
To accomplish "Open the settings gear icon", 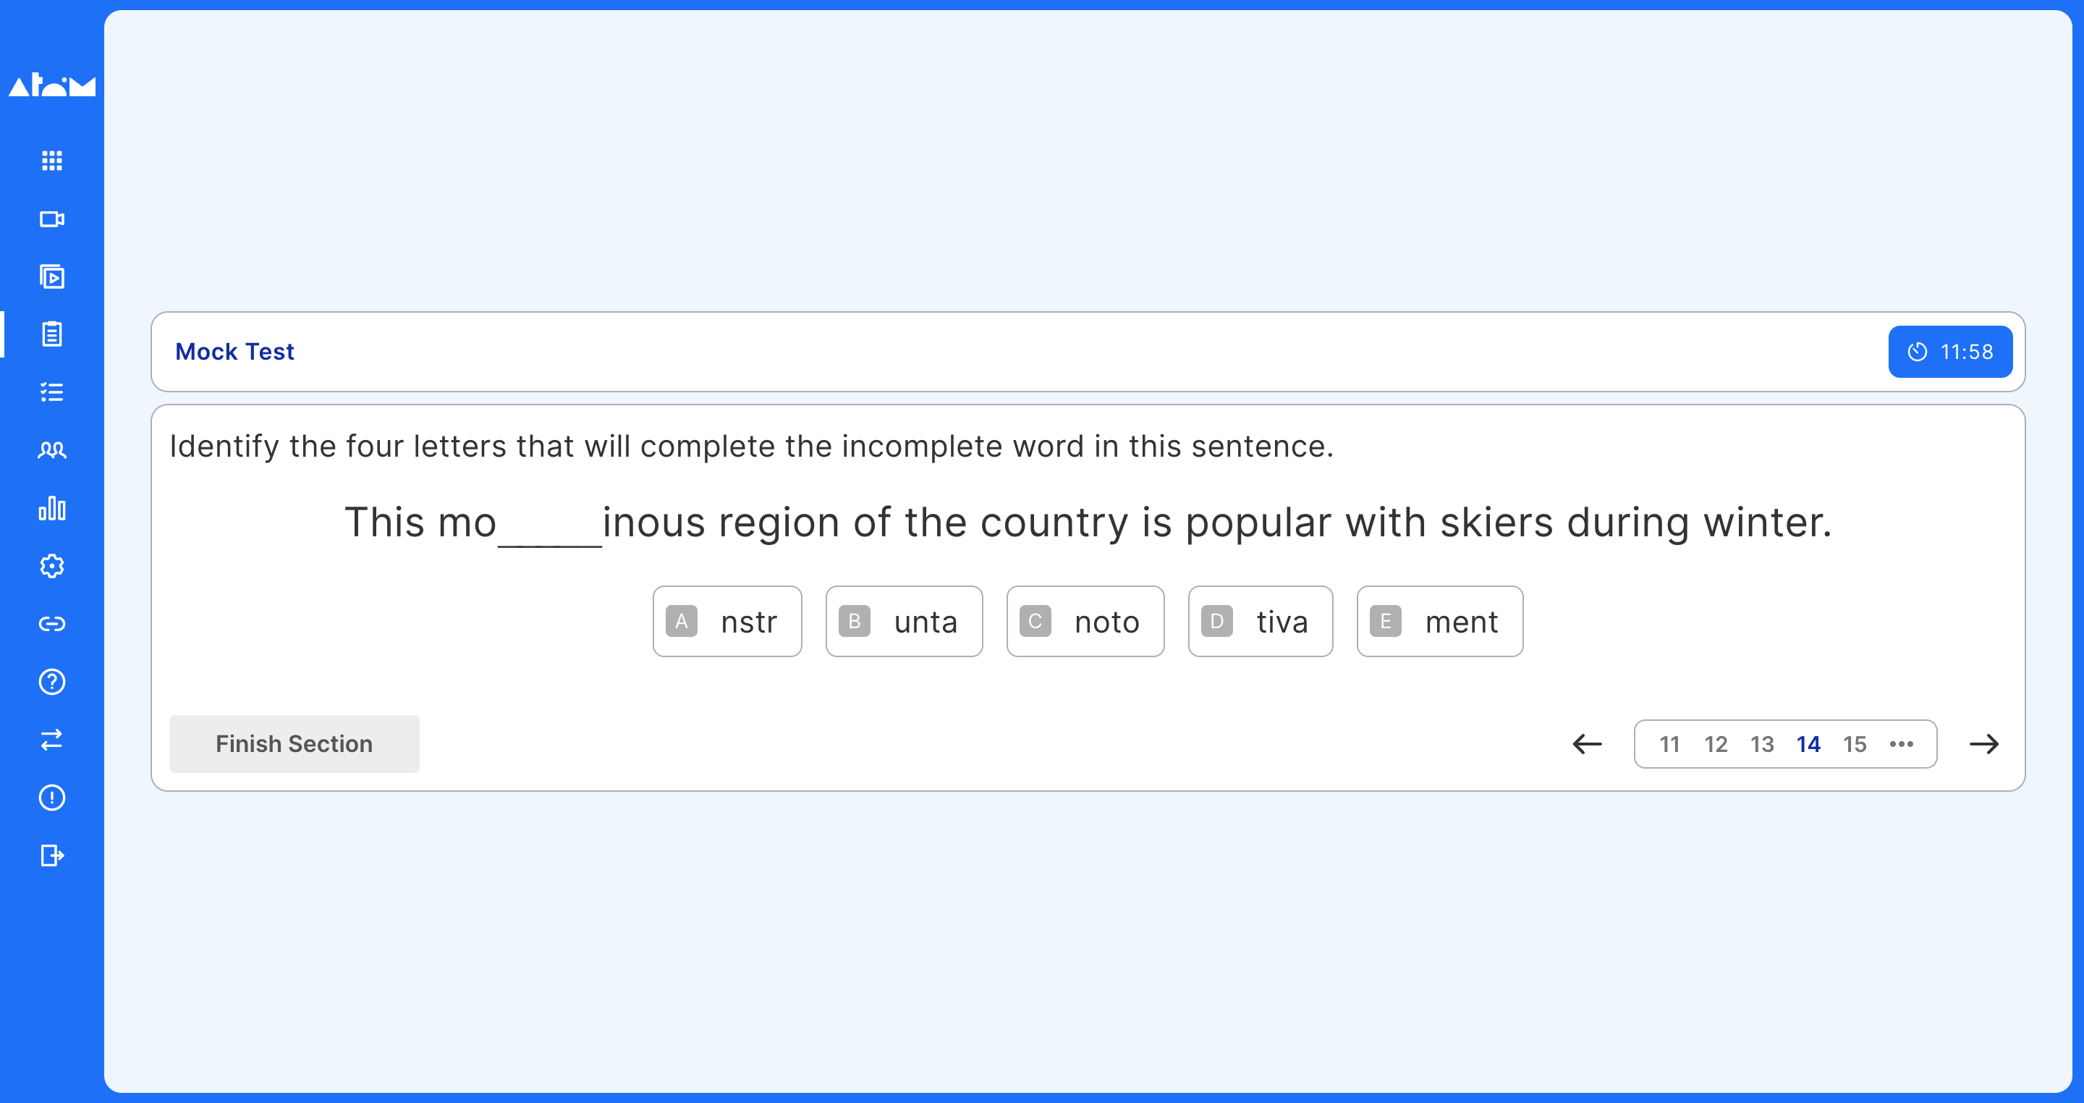I will [x=52, y=566].
